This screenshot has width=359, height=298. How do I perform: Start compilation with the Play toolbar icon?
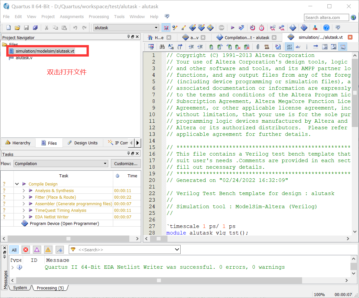coord(233,28)
